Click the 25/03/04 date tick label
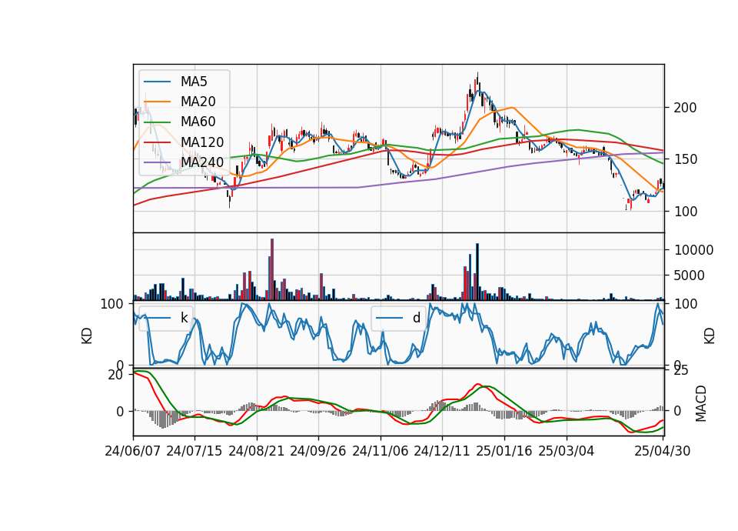 [x=567, y=451]
